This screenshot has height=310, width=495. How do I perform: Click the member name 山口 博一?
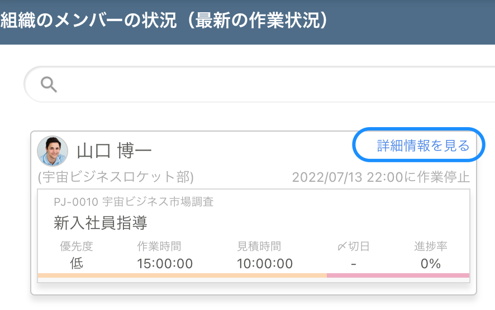pos(114,151)
